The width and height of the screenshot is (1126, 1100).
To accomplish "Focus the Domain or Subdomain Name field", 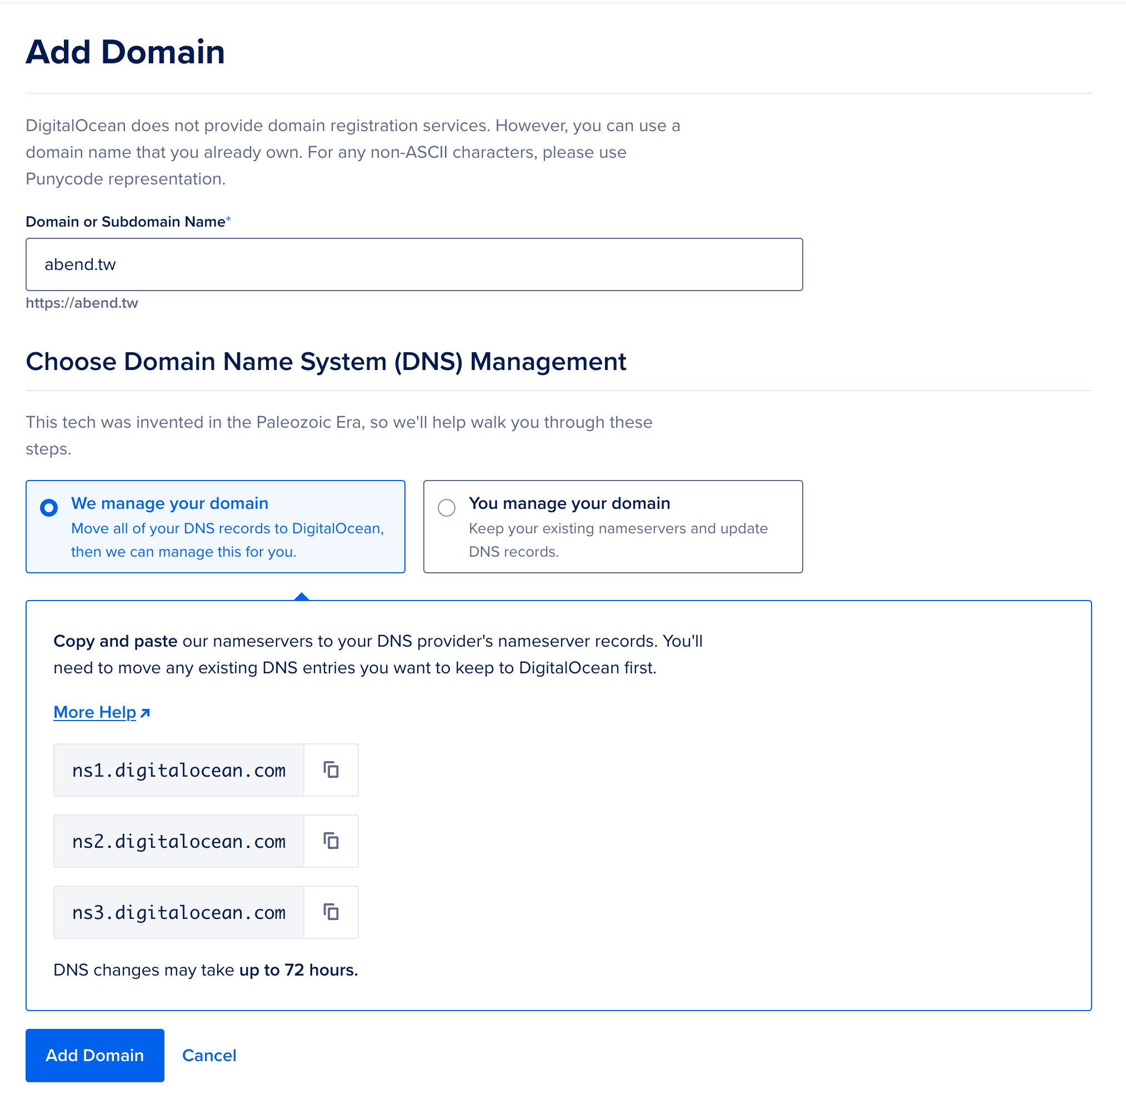I will [x=414, y=264].
